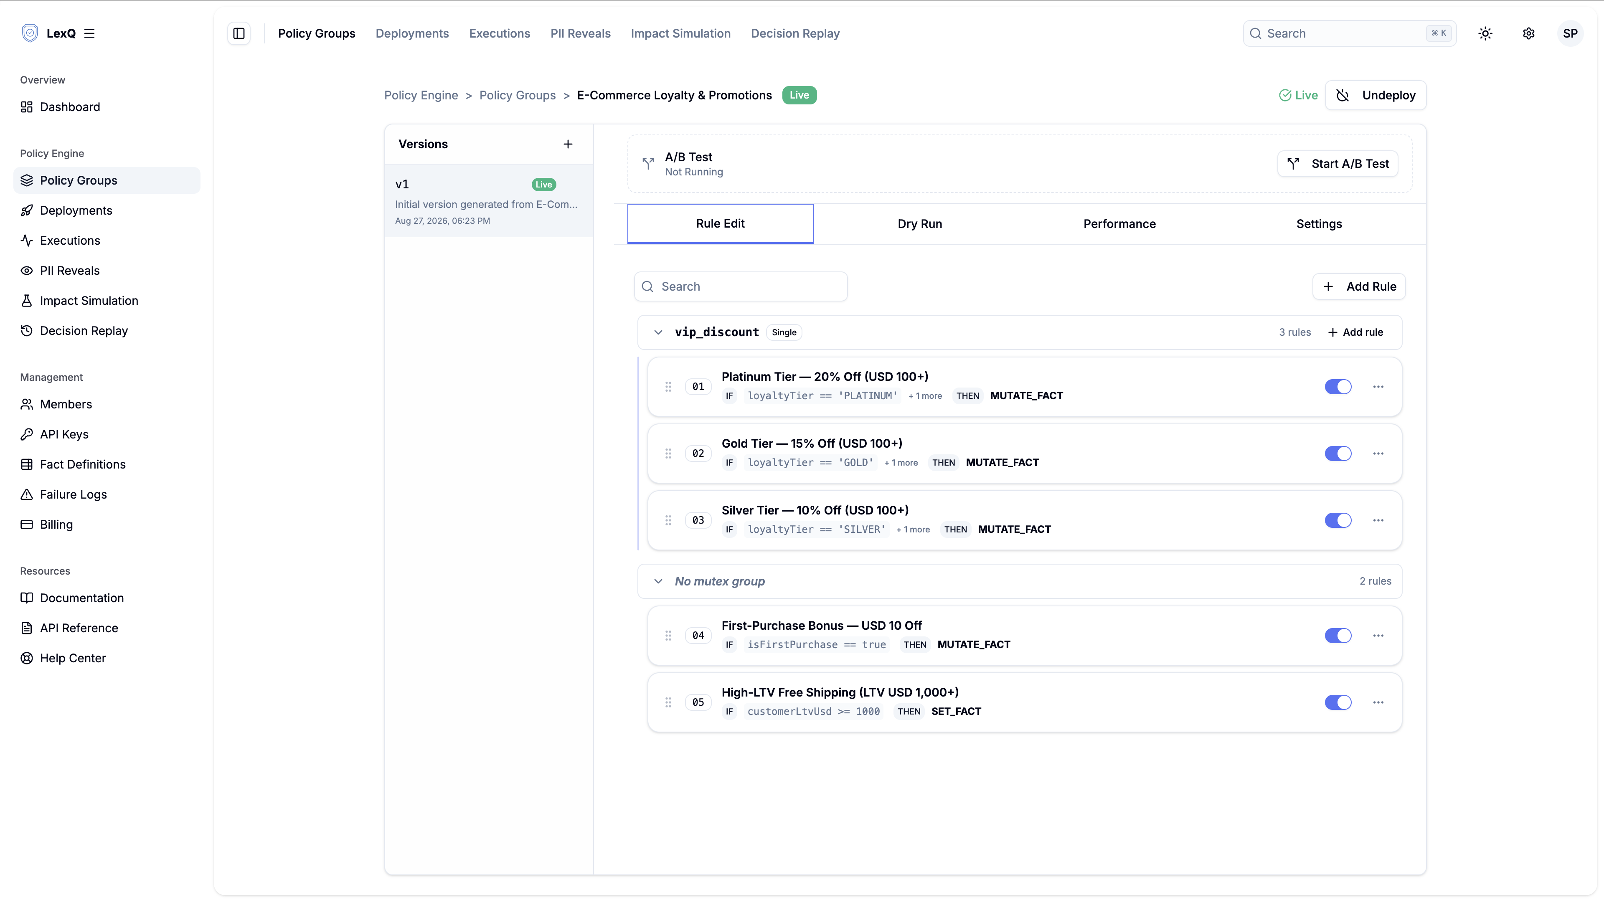
Task: Click the Undeploy button
Action: click(x=1376, y=95)
